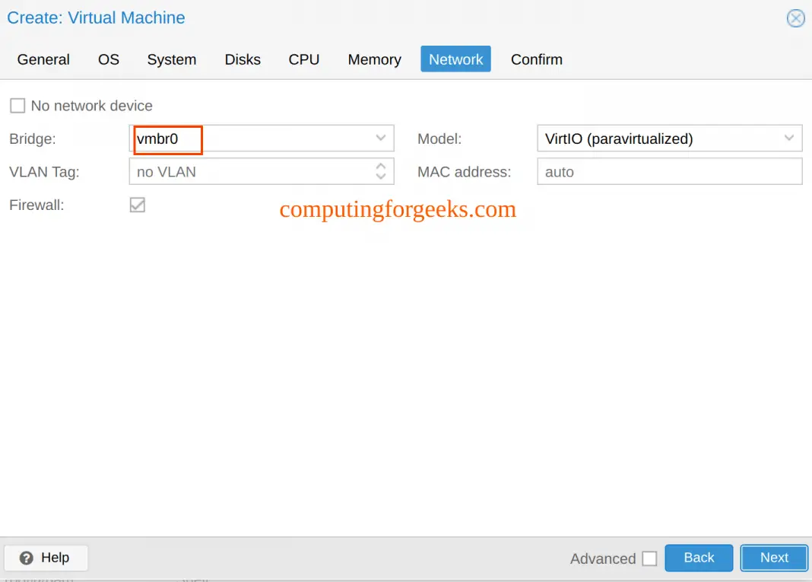Click the MAC address input field

point(669,171)
